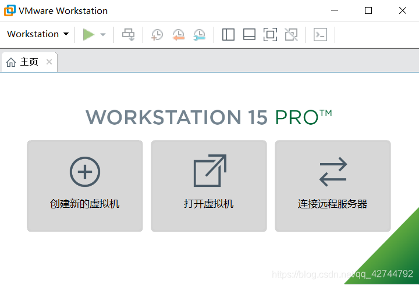Take a snapshot with the clock-plus icon
Image resolution: width=419 pixels, height=285 pixels.
tap(157, 35)
